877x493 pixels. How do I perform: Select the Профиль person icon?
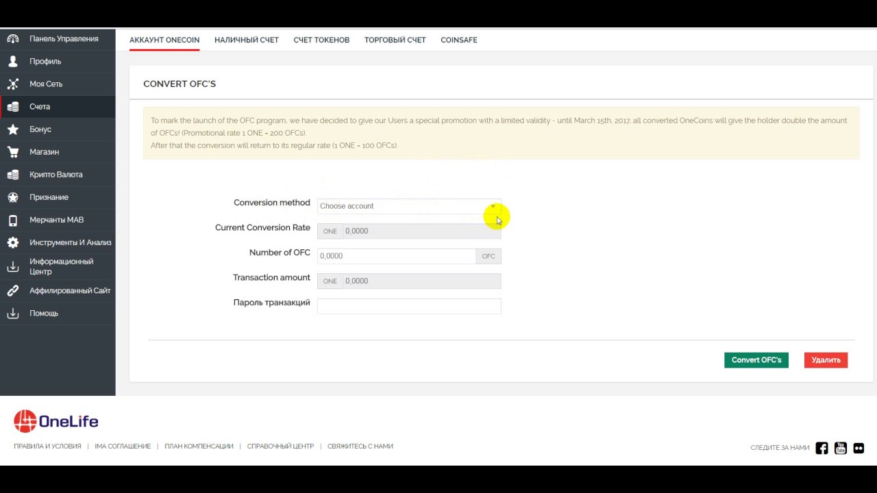click(13, 62)
